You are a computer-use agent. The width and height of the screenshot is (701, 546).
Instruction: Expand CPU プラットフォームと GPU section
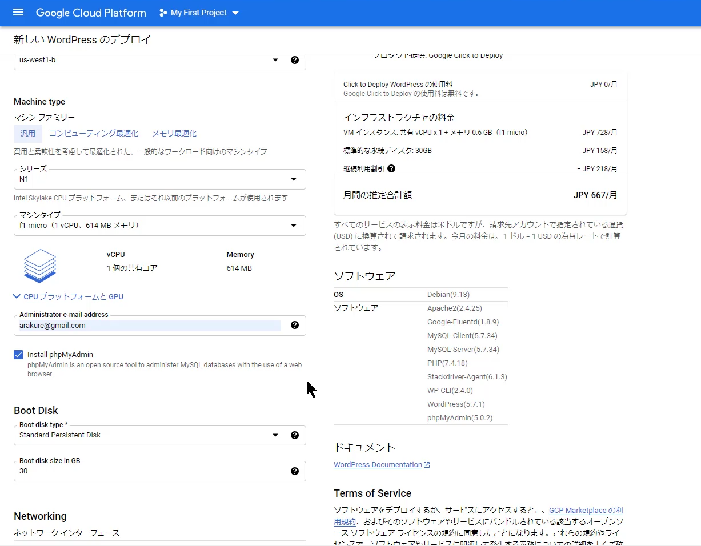coord(69,296)
